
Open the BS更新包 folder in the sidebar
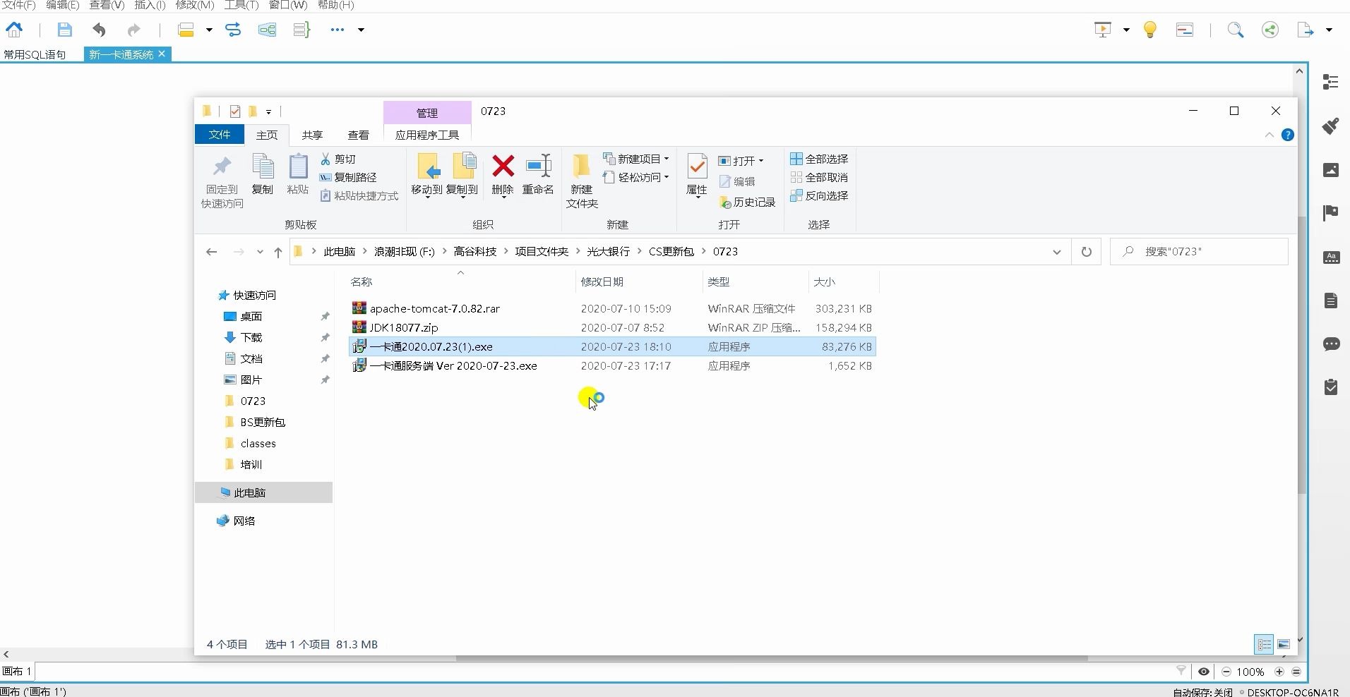(263, 422)
